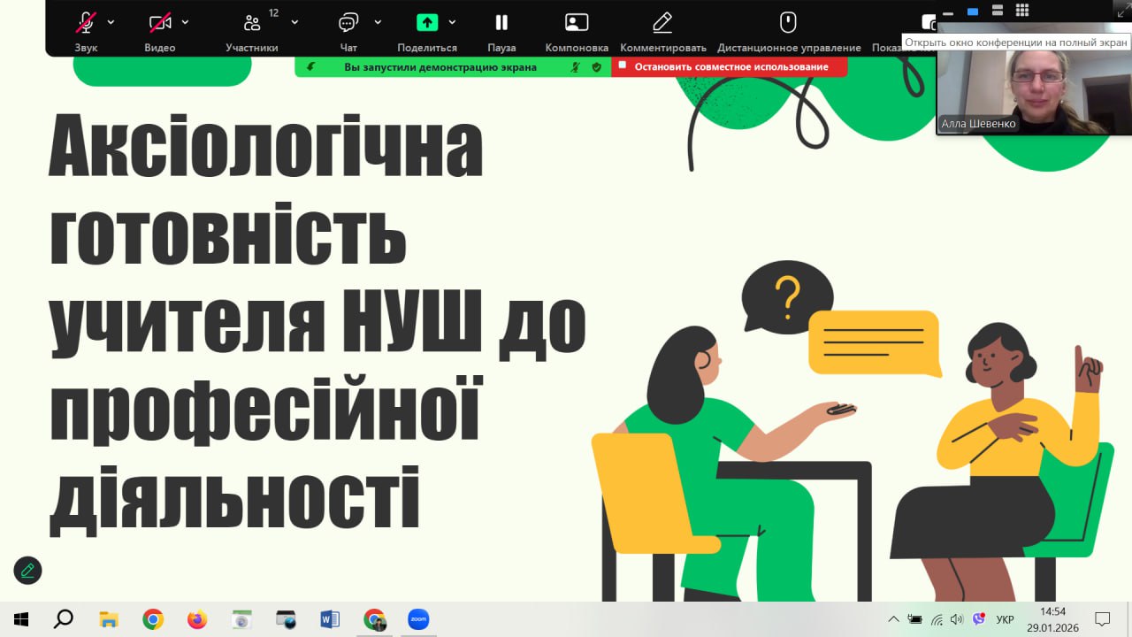Pause screen sharing with Пауза
Image resolution: width=1132 pixels, height=637 pixels.
coord(501,23)
